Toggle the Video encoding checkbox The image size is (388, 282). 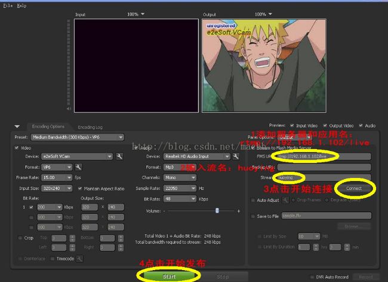(17, 148)
